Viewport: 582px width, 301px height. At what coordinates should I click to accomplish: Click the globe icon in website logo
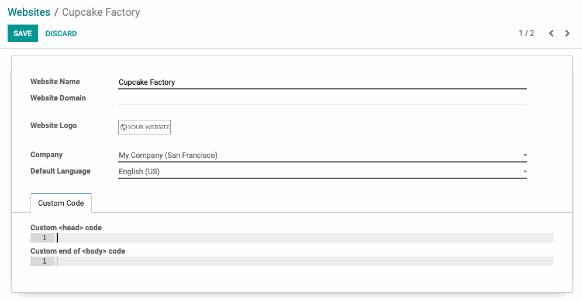point(123,127)
